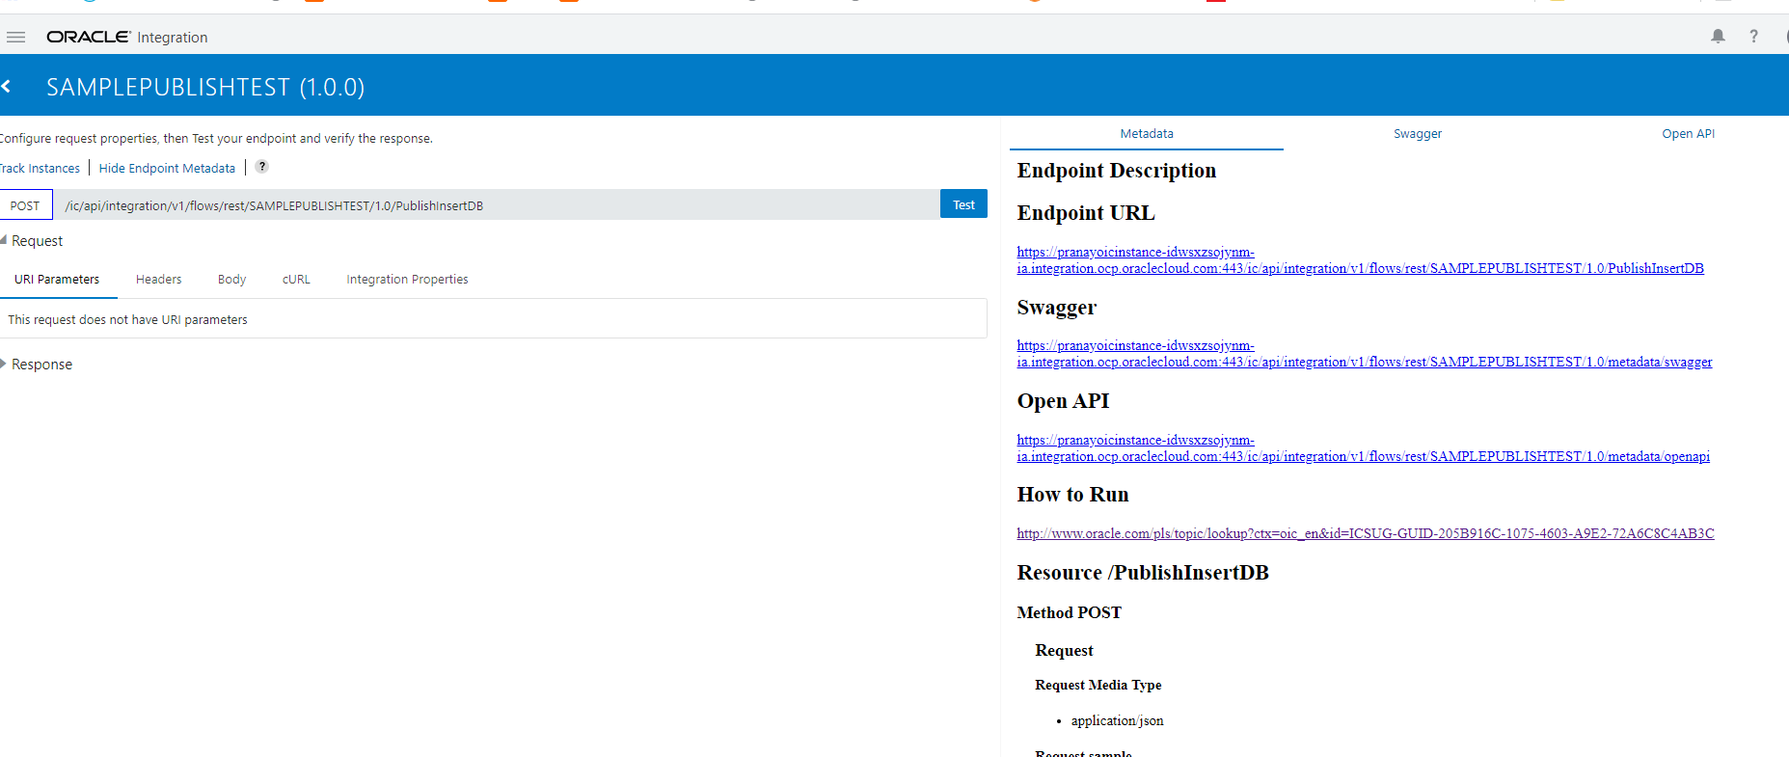Viewport: 1789px width, 757px height.
Task: Open the metadata/openapi URL link
Action: pyautogui.click(x=1363, y=448)
